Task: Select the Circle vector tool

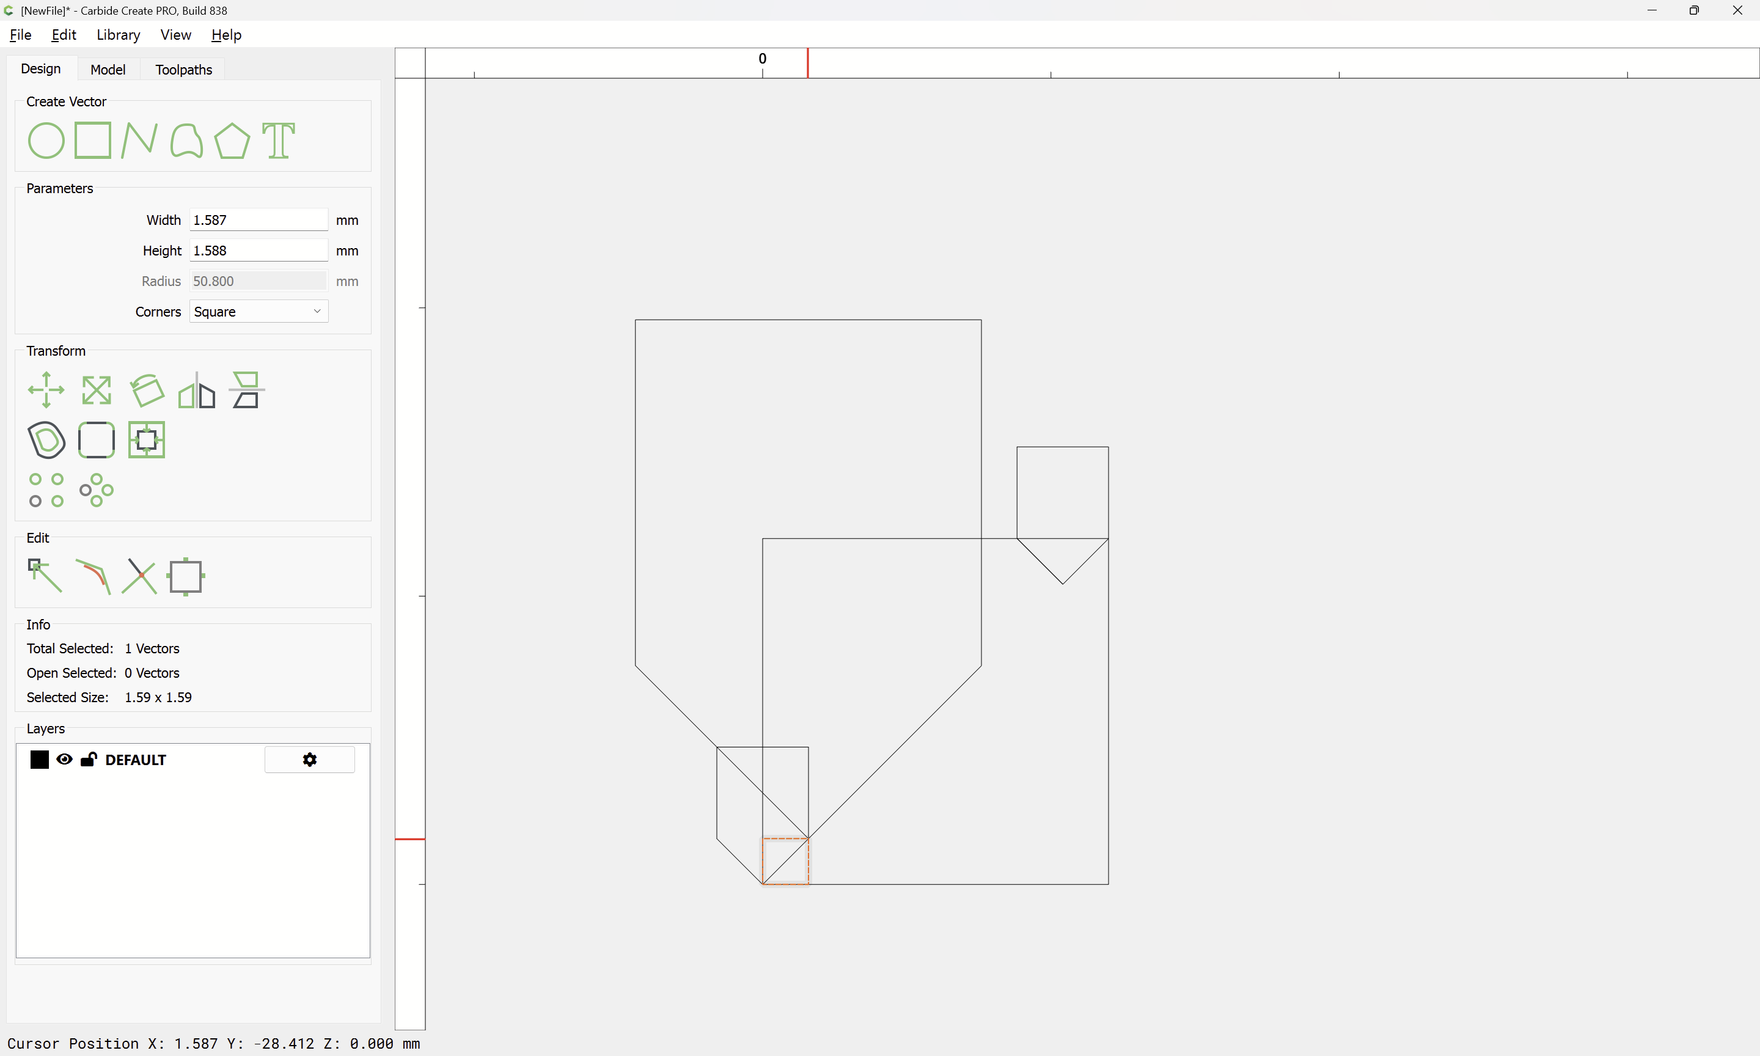Action: 46,140
